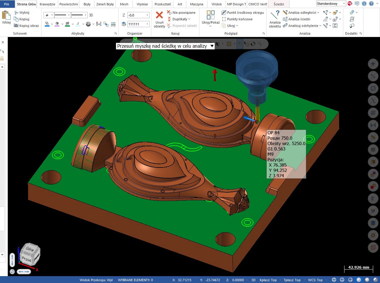Click Kopiuj obraz camera icon
The image size is (380, 283).
pyautogui.click(x=16, y=26)
